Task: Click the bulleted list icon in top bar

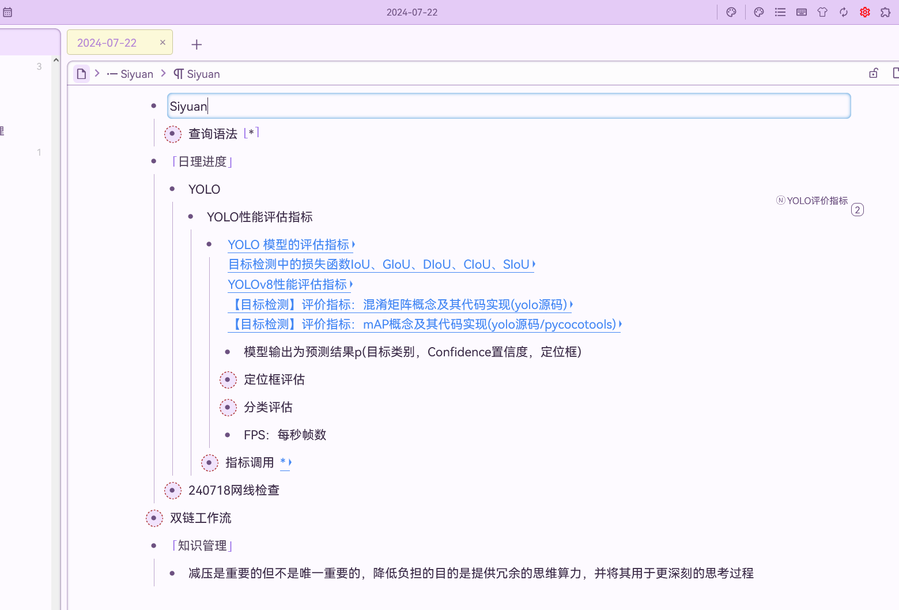Action: click(780, 12)
